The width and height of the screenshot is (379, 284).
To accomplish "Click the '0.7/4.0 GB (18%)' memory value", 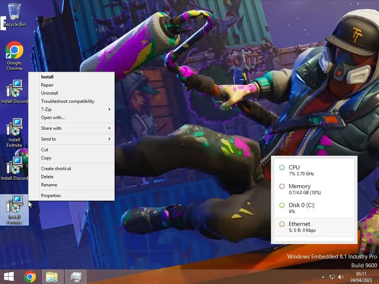I will (x=305, y=192).
